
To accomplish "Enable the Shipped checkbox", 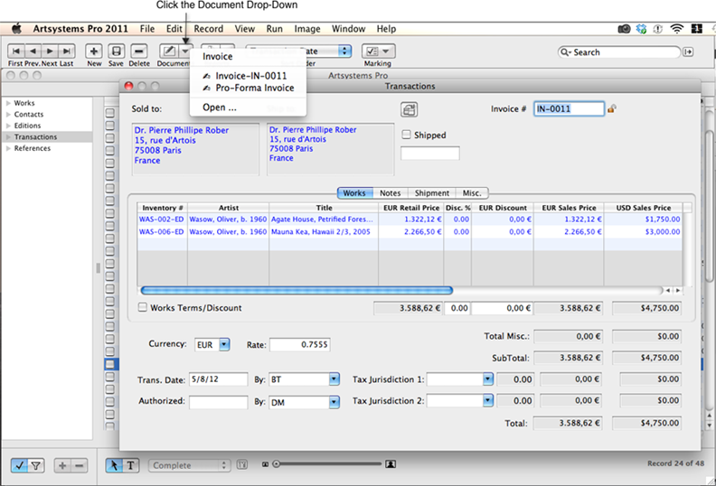I will click(x=407, y=136).
